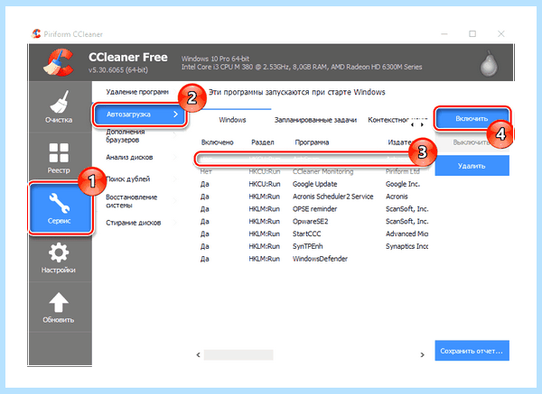Sort by the Программа column header
Screen dimensions: 542x394
tap(312, 142)
